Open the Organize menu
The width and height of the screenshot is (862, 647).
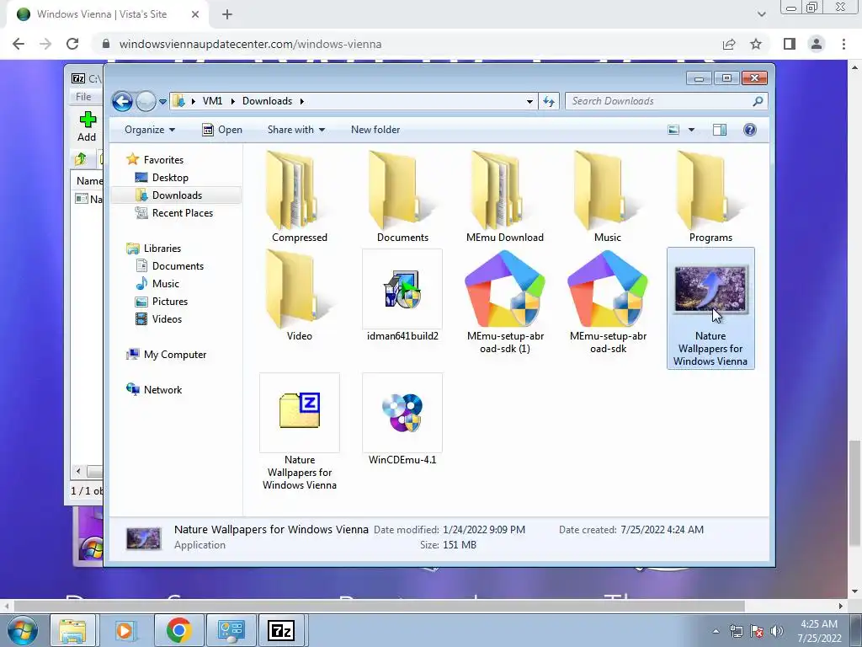tap(150, 130)
